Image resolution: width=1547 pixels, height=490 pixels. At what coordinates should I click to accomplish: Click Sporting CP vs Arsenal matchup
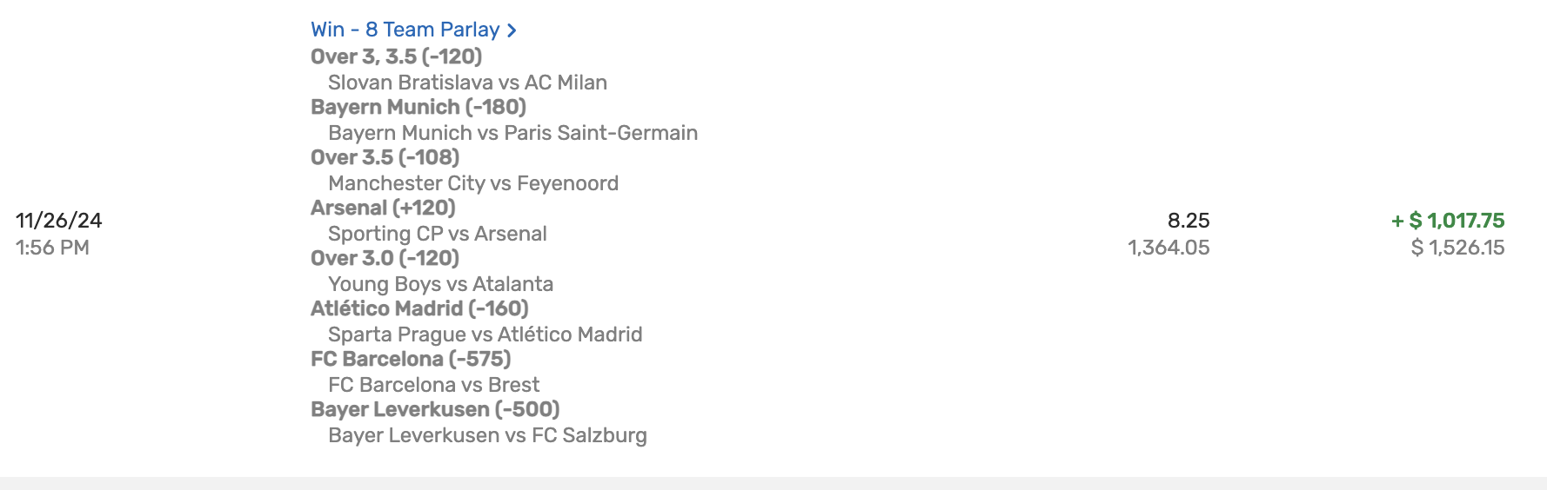[x=437, y=234]
